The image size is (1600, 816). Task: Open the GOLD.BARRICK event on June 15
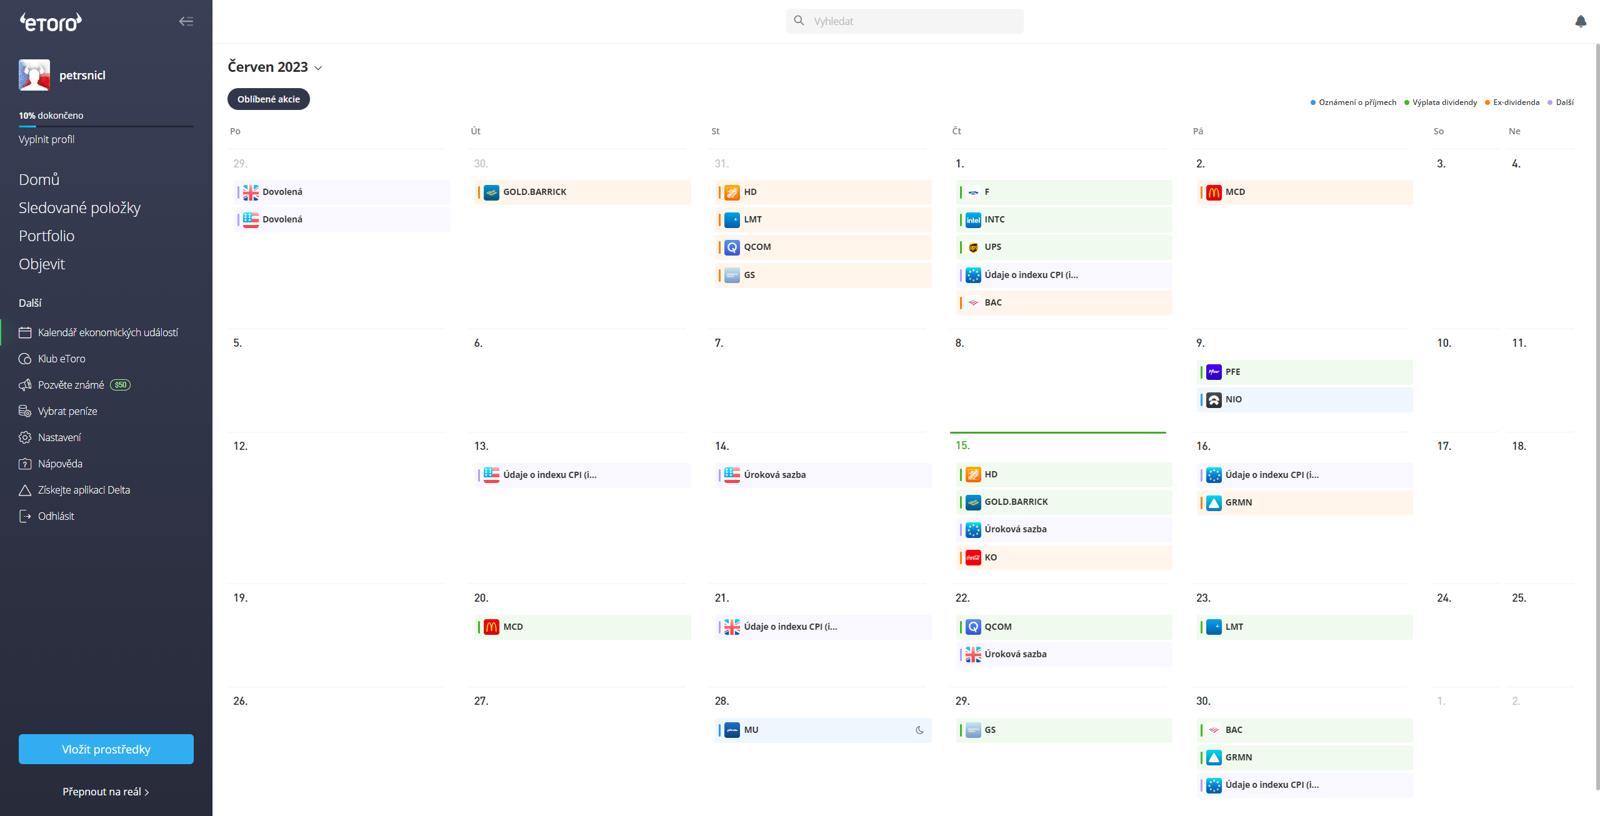(1064, 502)
